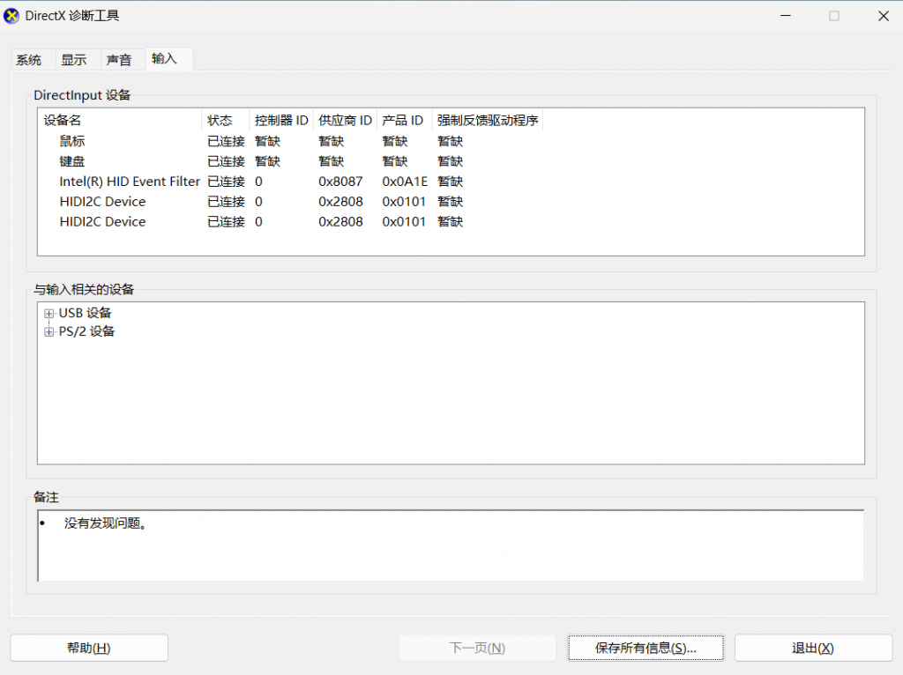903x675 pixels.
Task: Select Intel(R) HID Event Filter row
Action: pyautogui.click(x=130, y=182)
